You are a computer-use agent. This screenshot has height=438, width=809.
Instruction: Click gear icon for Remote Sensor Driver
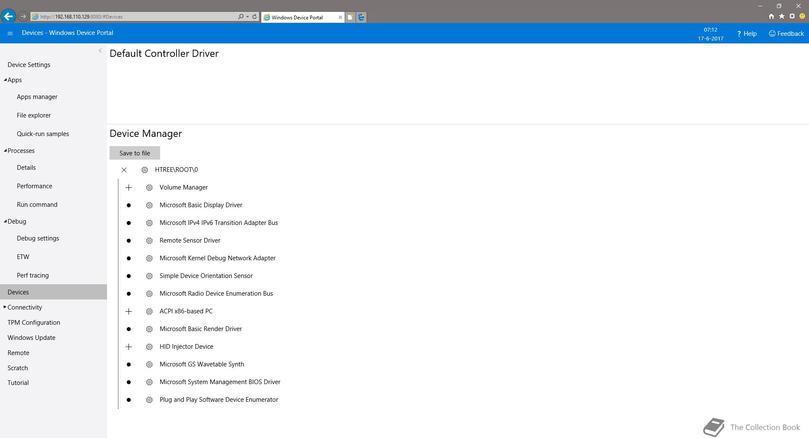click(x=149, y=240)
